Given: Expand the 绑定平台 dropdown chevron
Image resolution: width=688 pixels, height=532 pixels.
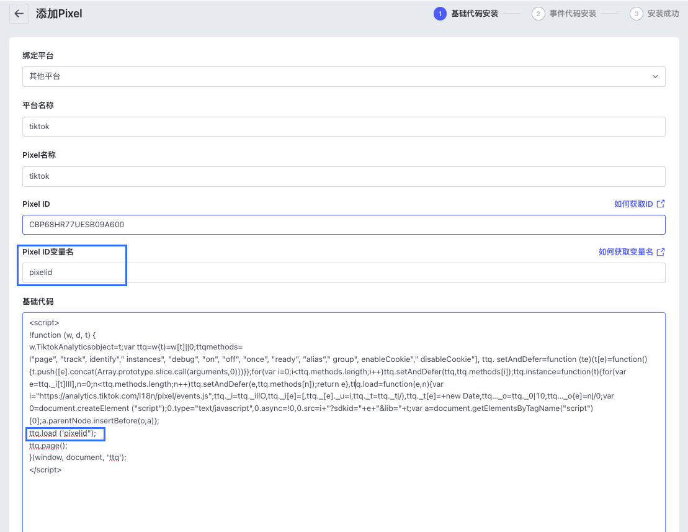Looking at the screenshot, I should tap(655, 76).
